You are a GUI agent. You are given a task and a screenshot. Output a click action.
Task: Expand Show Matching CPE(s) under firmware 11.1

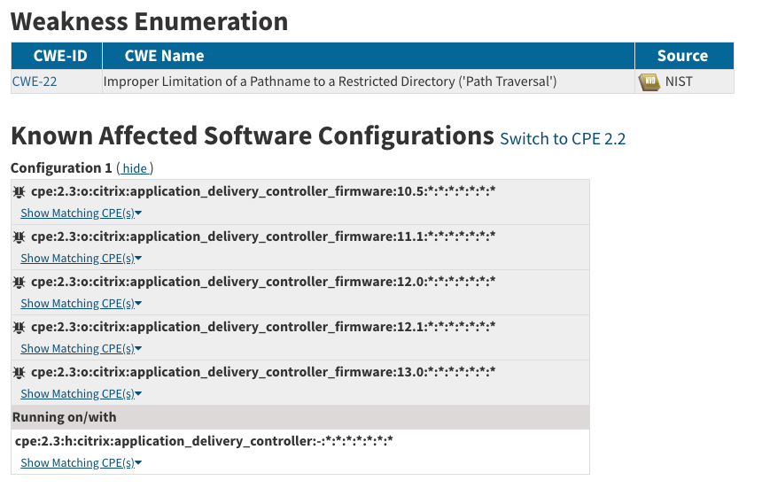click(x=81, y=259)
